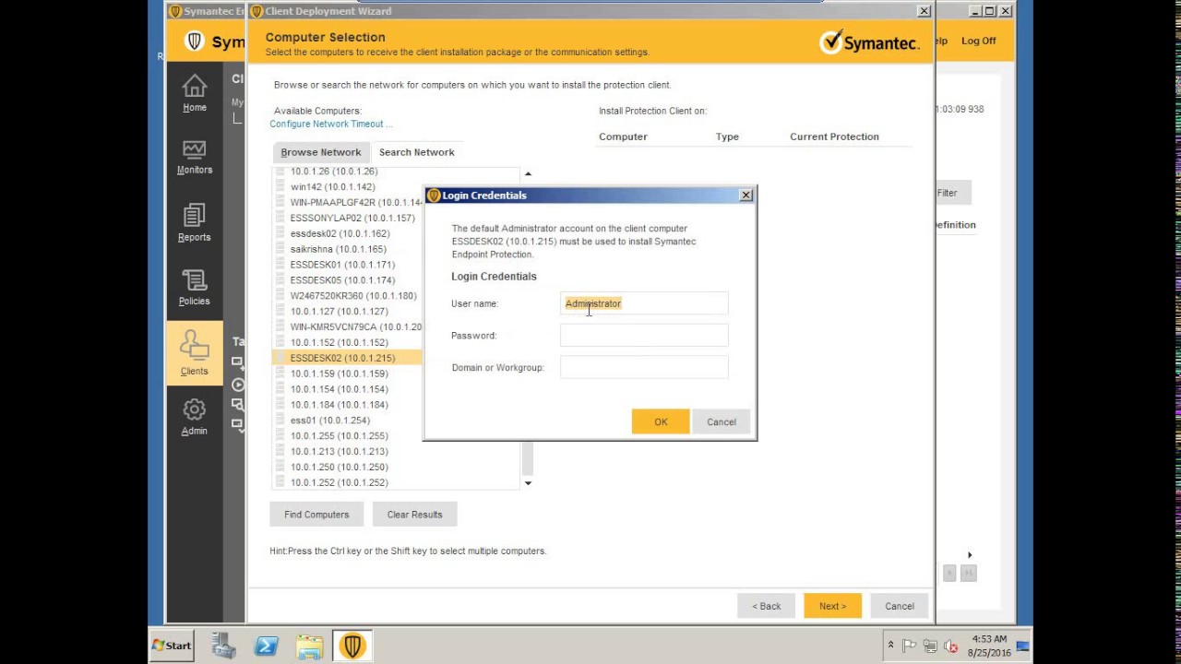The height and width of the screenshot is (664, 1181).
Task: Open the Reports section in sidebar
Action: click(x=194, y=223)
